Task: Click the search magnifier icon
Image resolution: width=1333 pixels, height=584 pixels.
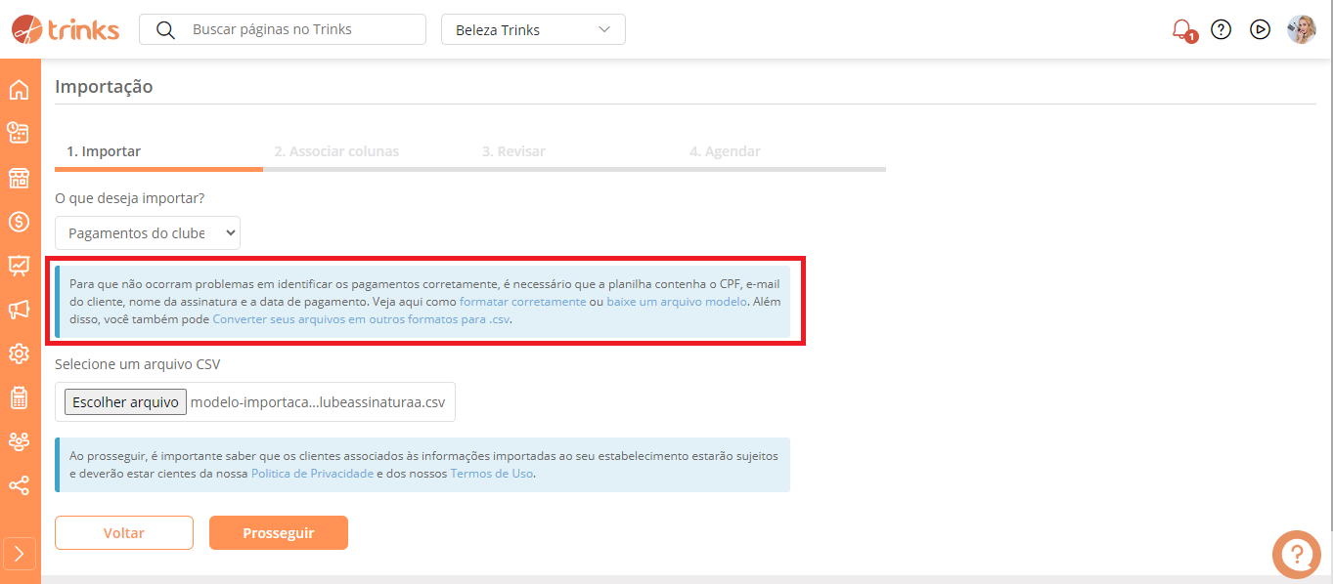Action: [x=165, y=29]
